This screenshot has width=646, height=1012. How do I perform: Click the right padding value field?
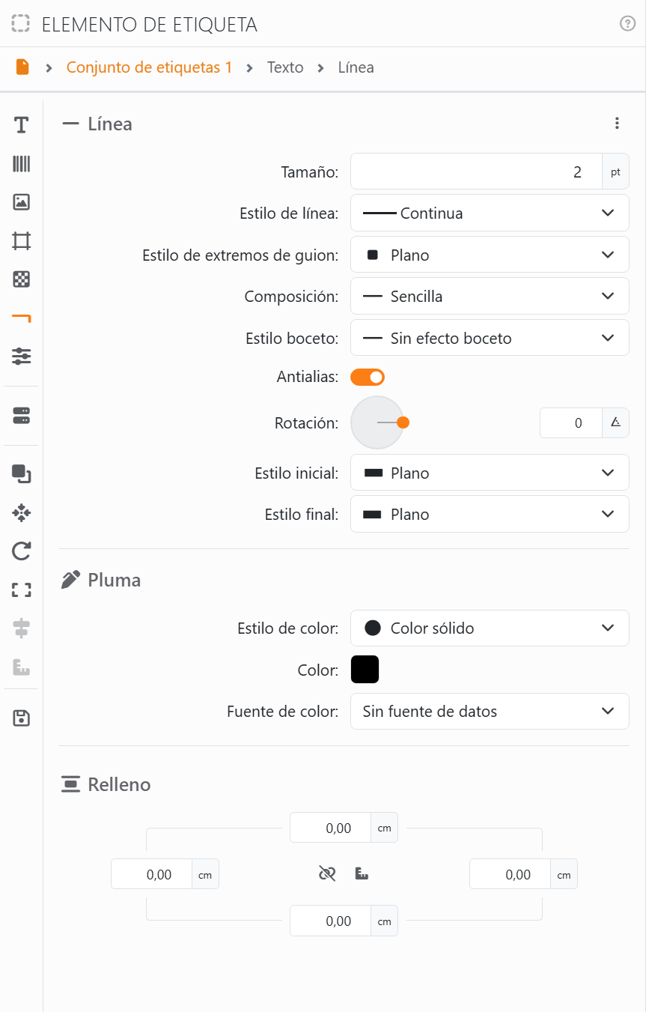click(x=510, y=874)
